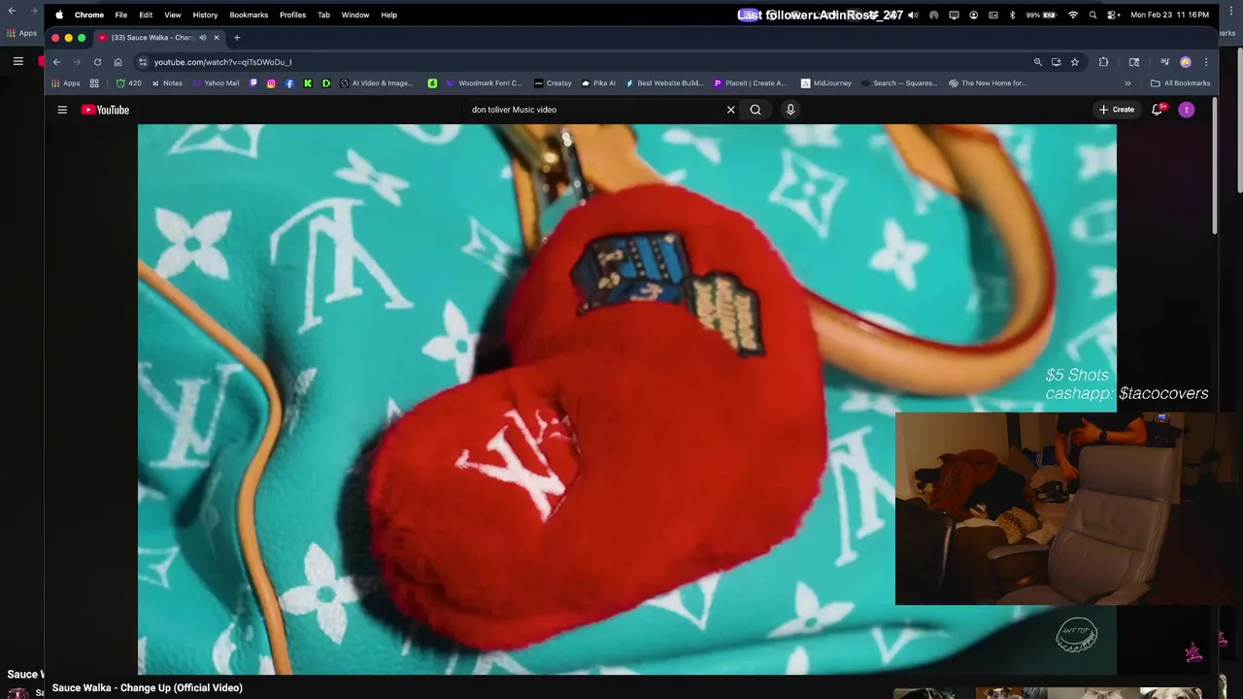Open the YouTube guide hamburger menu
1243x699 pixels.
(62, 110)
